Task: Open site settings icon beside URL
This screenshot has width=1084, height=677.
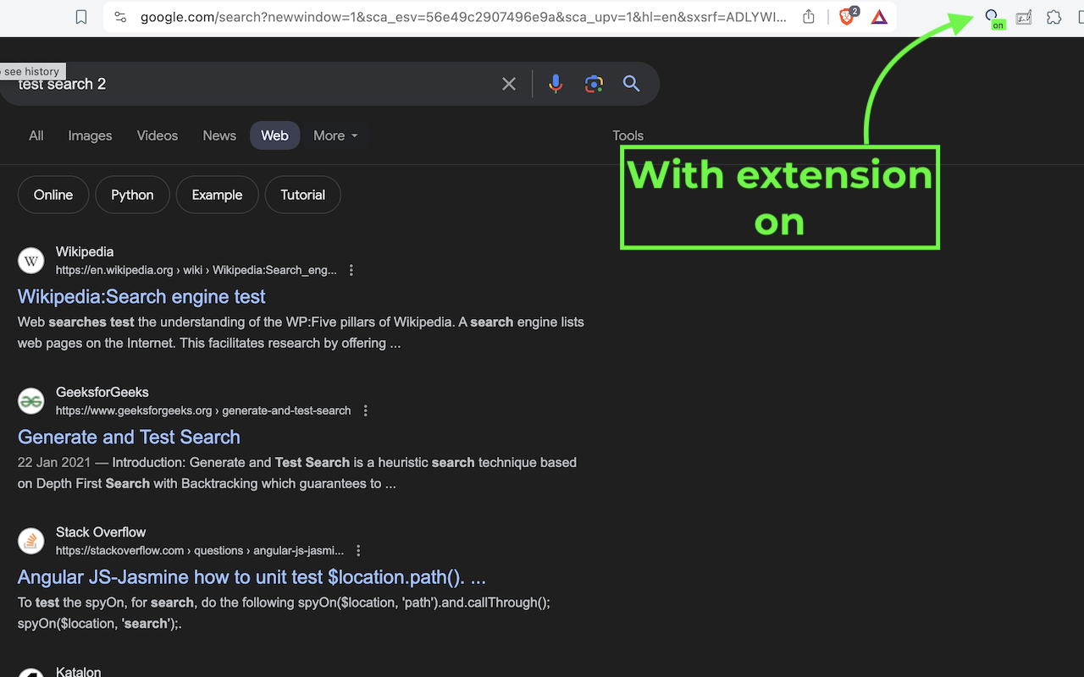Action: click(120, 17)
